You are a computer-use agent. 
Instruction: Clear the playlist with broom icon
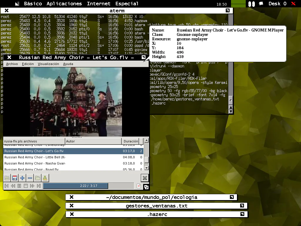tap(45, 178)
